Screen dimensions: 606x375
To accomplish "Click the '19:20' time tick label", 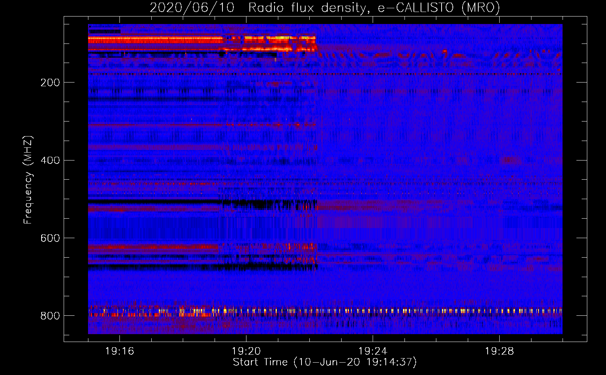I will pos(246,351).
